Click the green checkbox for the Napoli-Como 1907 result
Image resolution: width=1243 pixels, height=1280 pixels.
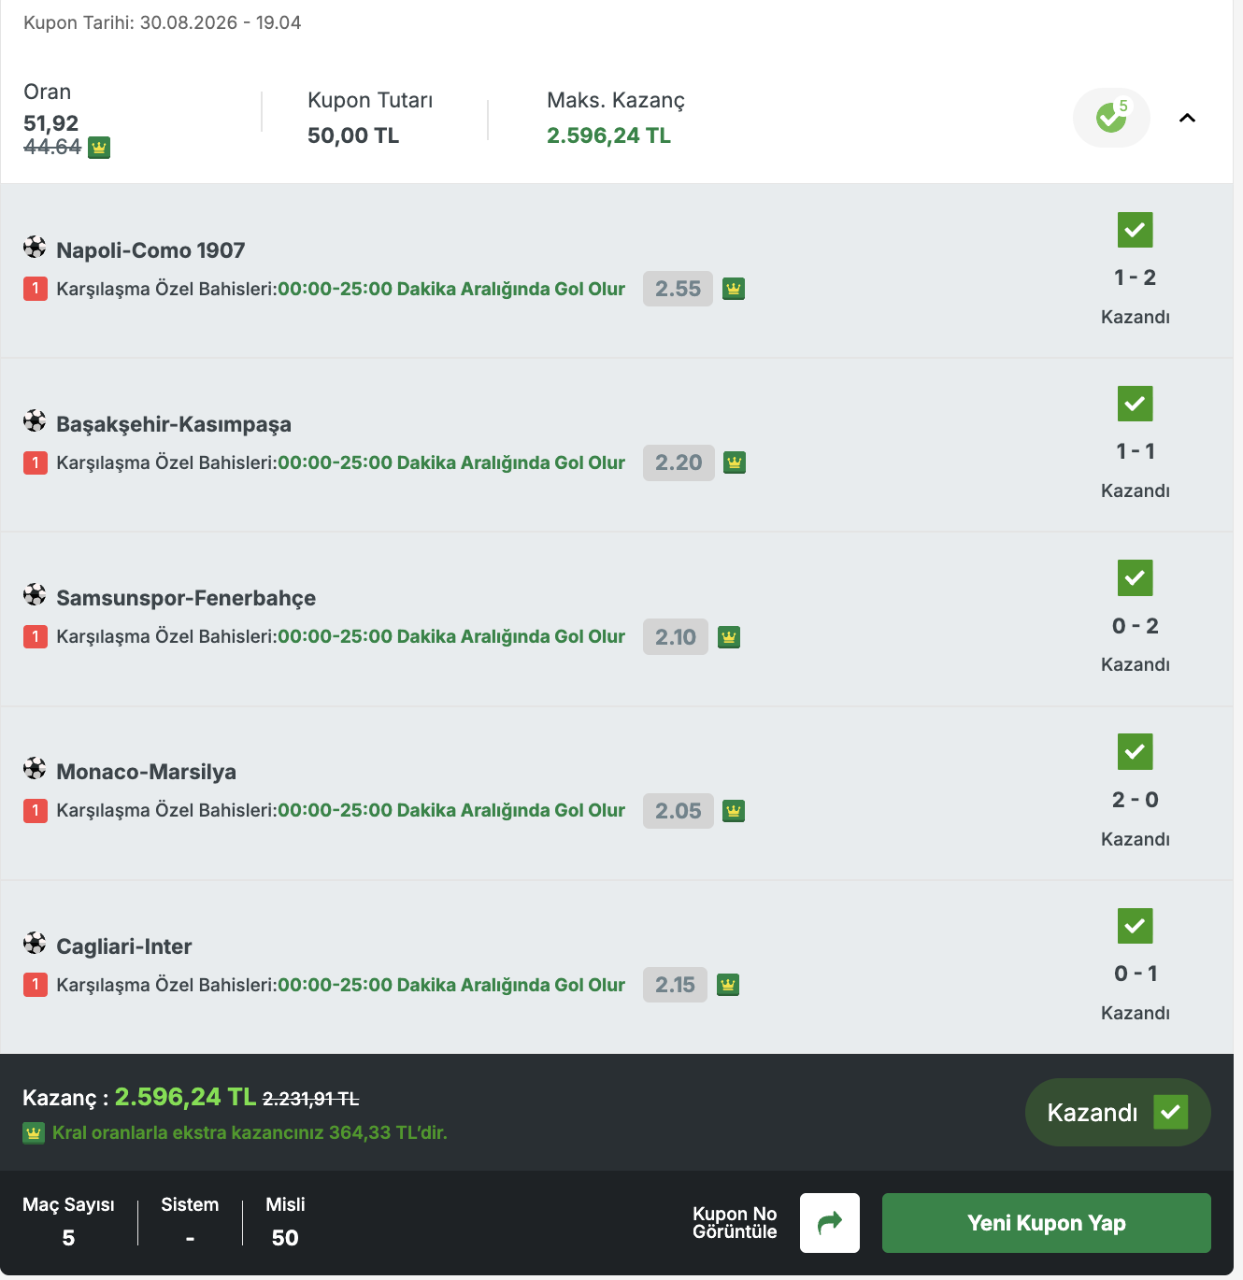pyautogui.click(x=1136, y=230)
